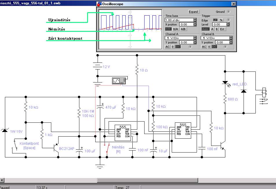Increase the Time base s/div value
This screenshot has height=189, width=276.
195,19
